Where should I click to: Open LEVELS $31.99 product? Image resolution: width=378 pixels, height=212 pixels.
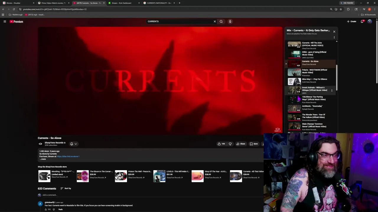click(171, 176)
